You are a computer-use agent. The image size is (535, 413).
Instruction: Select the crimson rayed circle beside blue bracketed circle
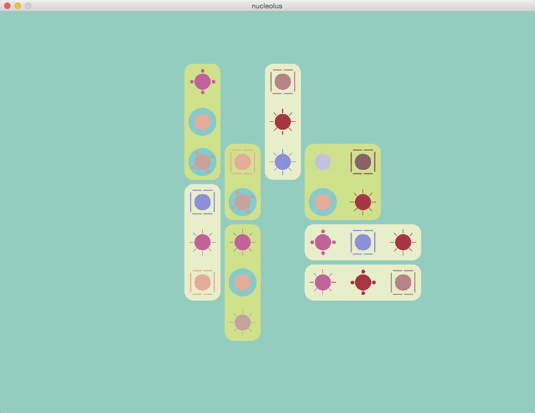coord(403,242)
